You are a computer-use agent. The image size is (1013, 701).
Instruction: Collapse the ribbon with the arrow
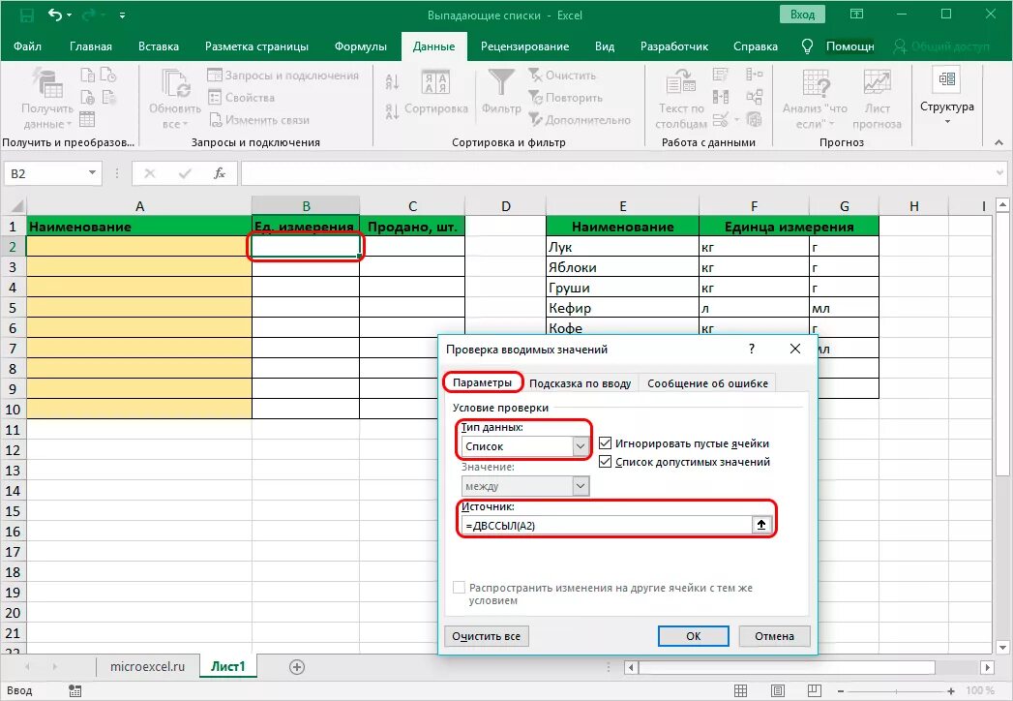[x=998, y=142]
